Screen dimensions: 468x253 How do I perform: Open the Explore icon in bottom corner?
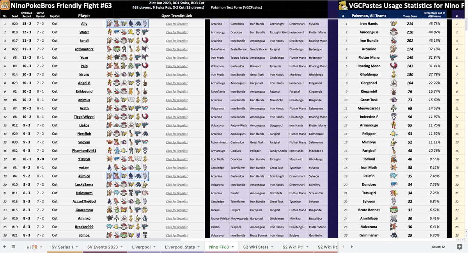pyautogui.click(x=459, y=247)
